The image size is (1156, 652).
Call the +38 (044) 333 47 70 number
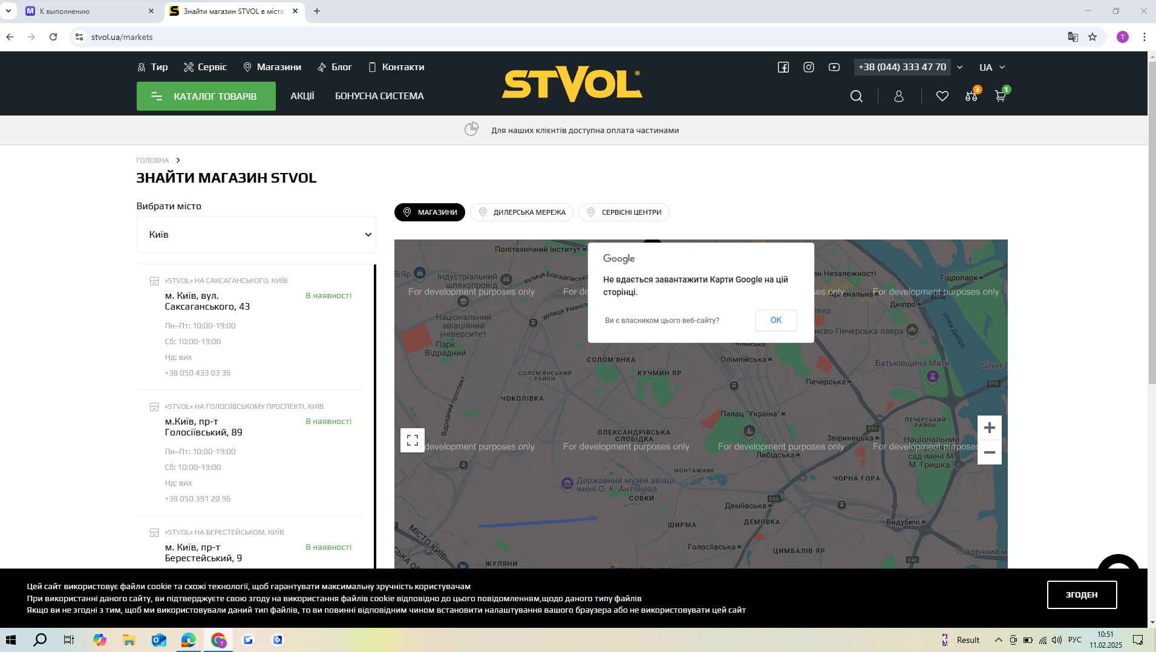[903, 67]
